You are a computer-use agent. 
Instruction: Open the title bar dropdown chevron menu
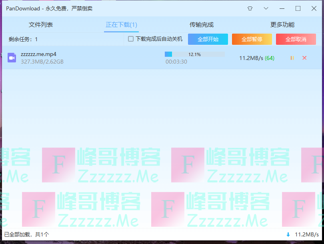pos(266,8)
